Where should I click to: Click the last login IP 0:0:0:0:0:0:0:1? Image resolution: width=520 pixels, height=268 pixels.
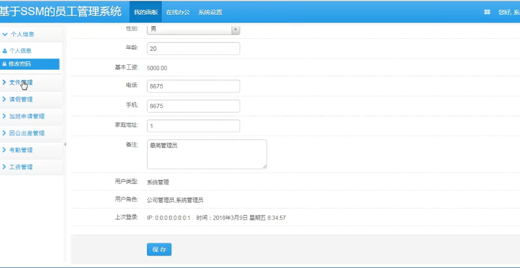(168, 218)
